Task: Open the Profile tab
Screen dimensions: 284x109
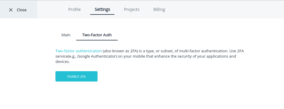Action: click(x=74, y=9)
